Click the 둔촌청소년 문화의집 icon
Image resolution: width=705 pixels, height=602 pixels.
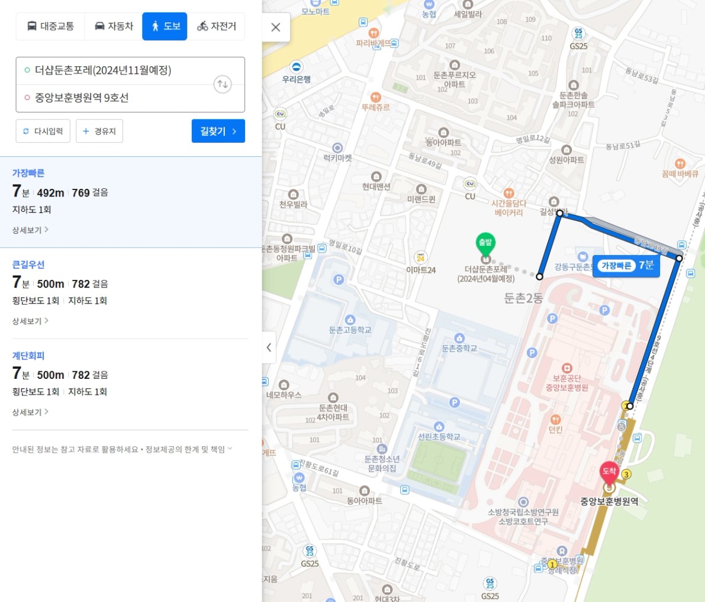tap(382, 449)
